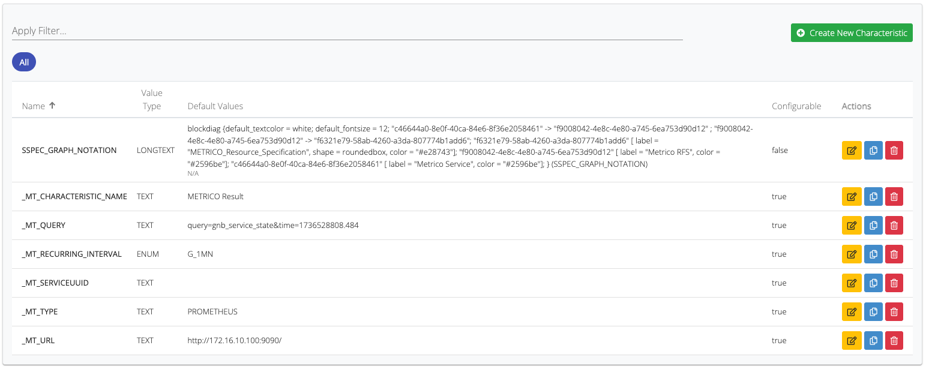Edit the SSPEC_GRAPH_NOTATION characteristic
This screenshot has width=926, height=369.
point(851,151)
